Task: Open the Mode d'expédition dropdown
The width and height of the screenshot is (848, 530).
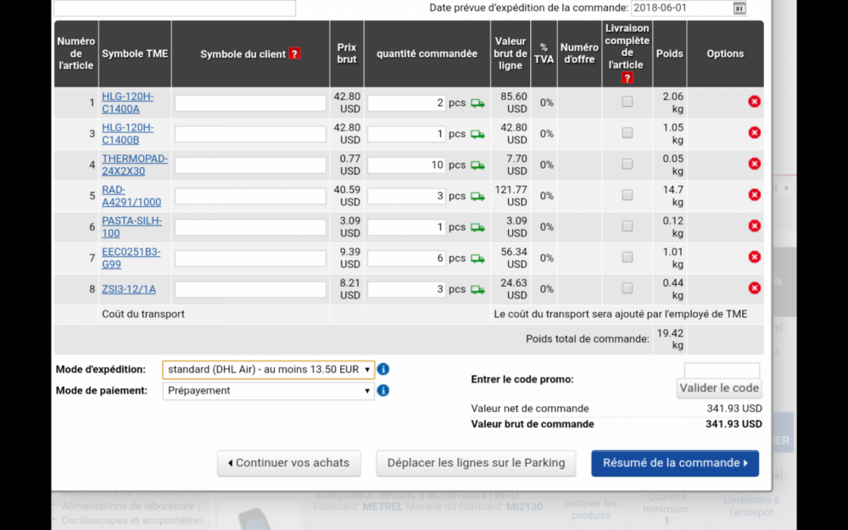Action: (268, 370)
